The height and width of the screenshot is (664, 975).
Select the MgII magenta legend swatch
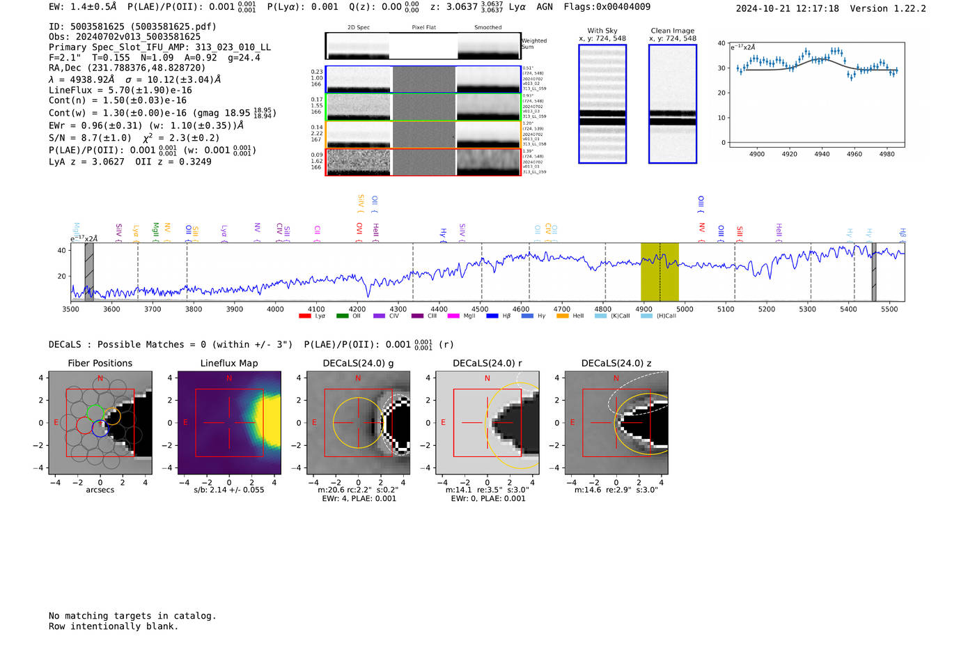[453, 316]
